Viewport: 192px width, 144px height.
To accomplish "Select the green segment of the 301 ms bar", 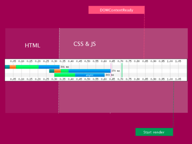I will pos(27,67).
